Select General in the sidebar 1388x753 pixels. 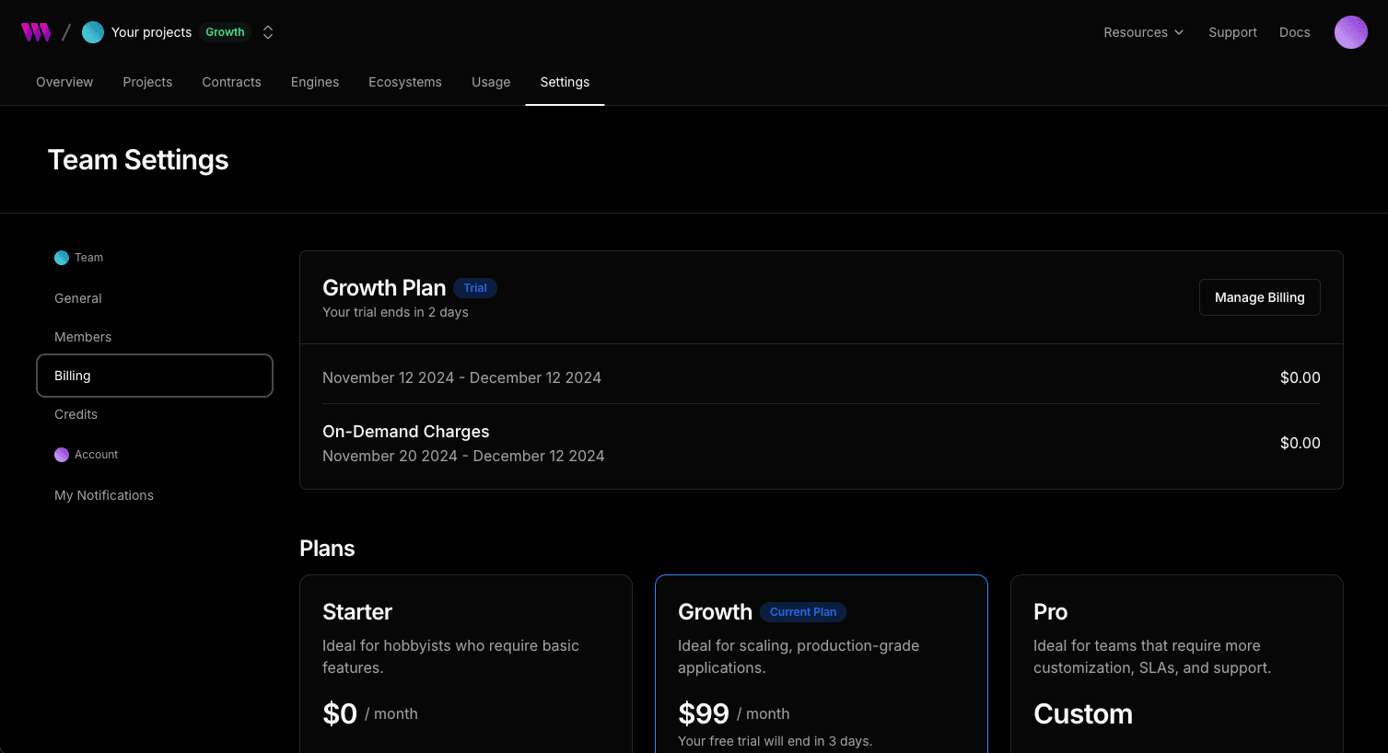(78, 298)
